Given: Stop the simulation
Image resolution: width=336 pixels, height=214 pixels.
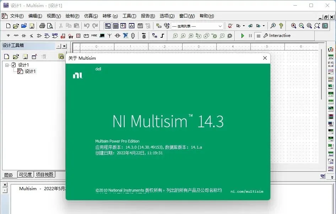Looking at the screenshot, I should 259,36.
